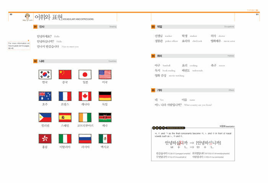Click the Canadian maple leaf flag

(x=85, y=96)
